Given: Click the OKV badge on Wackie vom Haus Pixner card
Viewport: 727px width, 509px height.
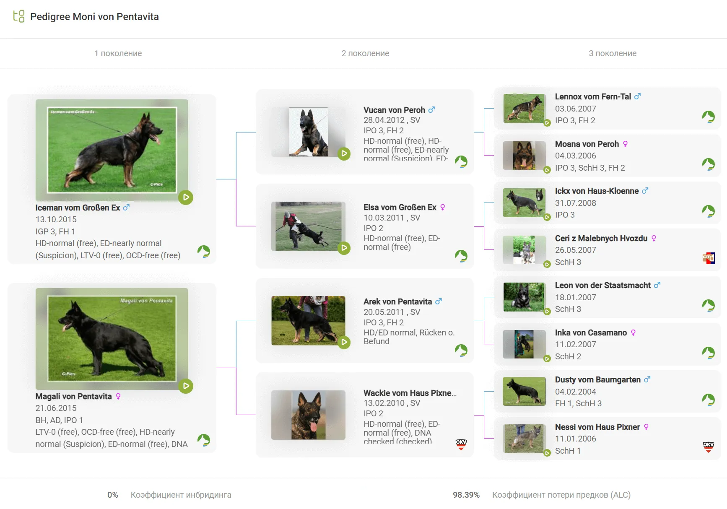Looking at the screenshot, I should 461,444.
